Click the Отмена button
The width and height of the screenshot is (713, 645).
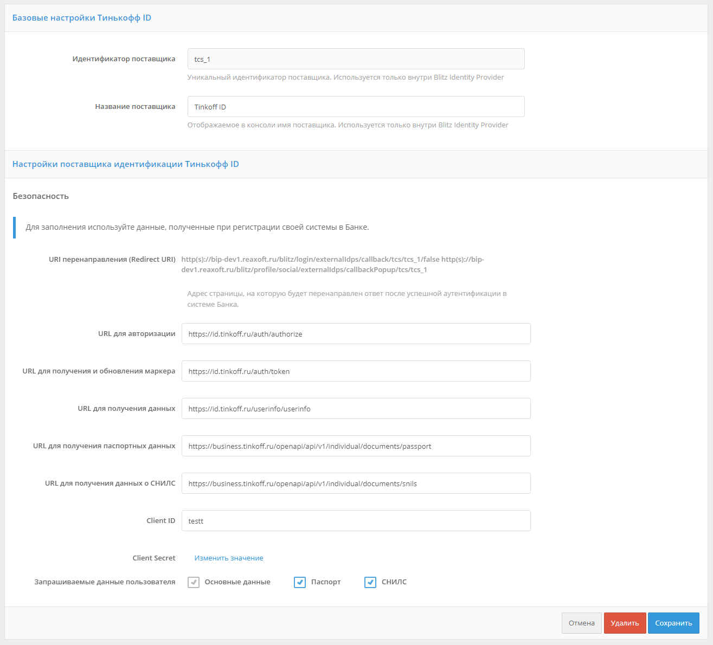(x=582, y=623)
